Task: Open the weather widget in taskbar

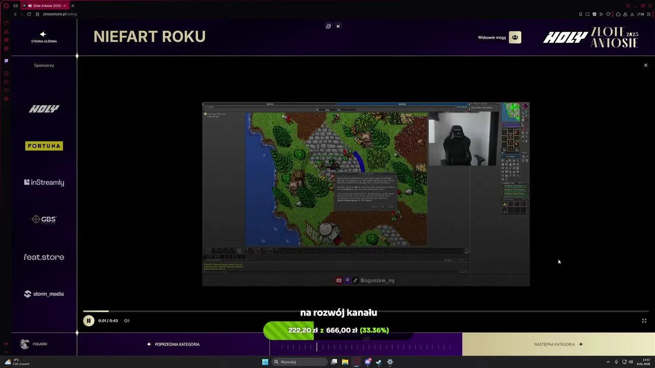Action: click(x=16, y=362)
